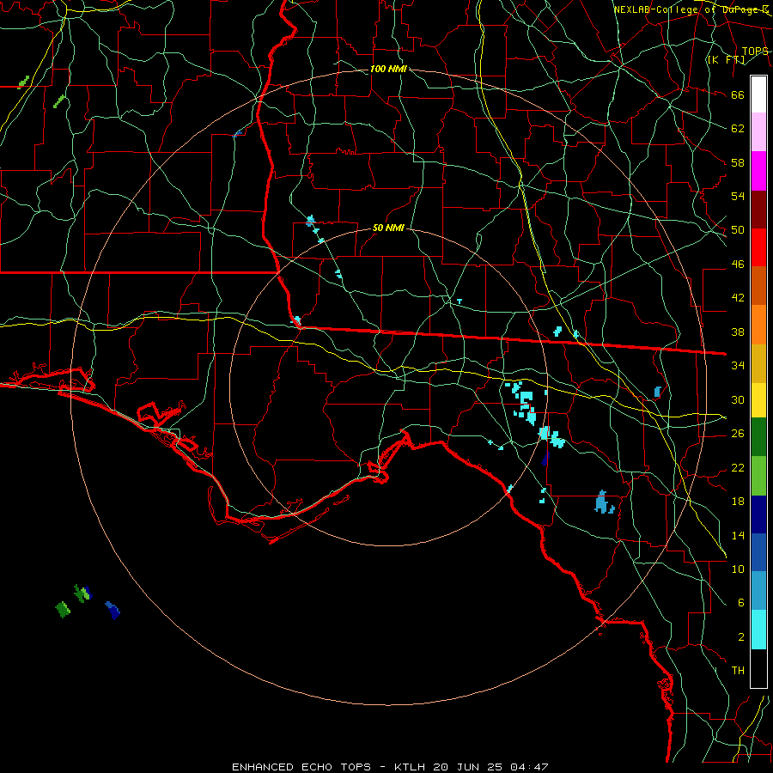
Task: Click the '26' legend value label
Action: tap(738, 434)
